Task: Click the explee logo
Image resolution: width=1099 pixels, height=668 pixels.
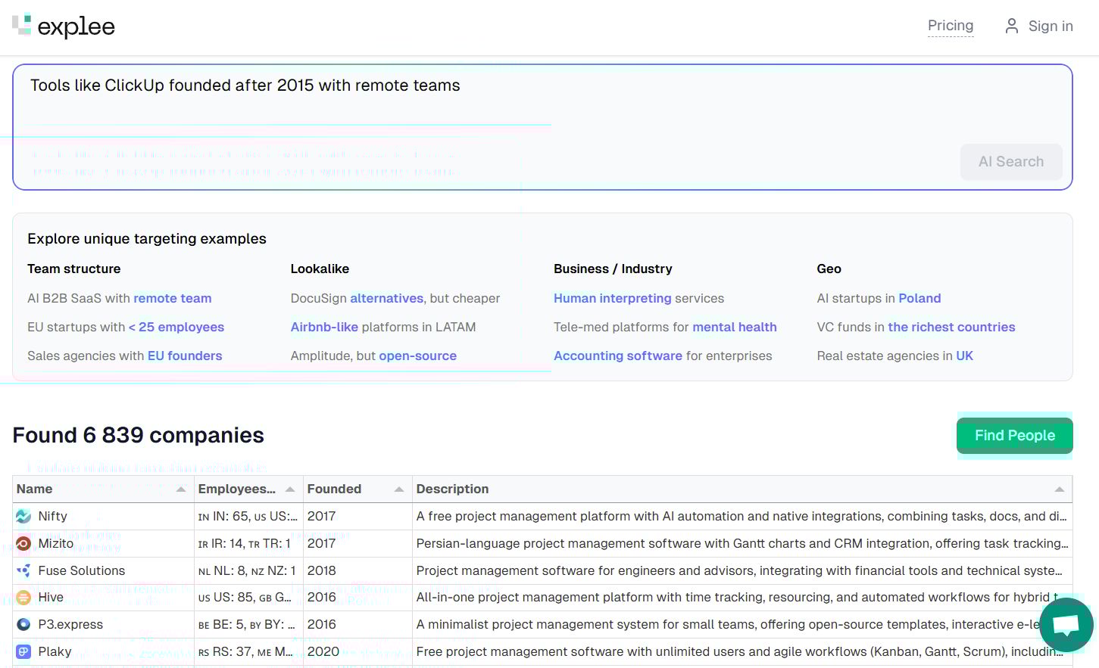Action: pyautogui.click(x=64, y=26)
